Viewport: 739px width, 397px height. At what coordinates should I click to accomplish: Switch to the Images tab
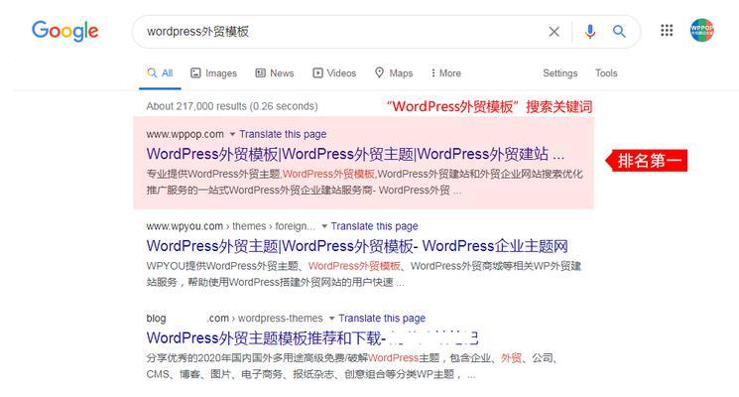click(213, 73)
